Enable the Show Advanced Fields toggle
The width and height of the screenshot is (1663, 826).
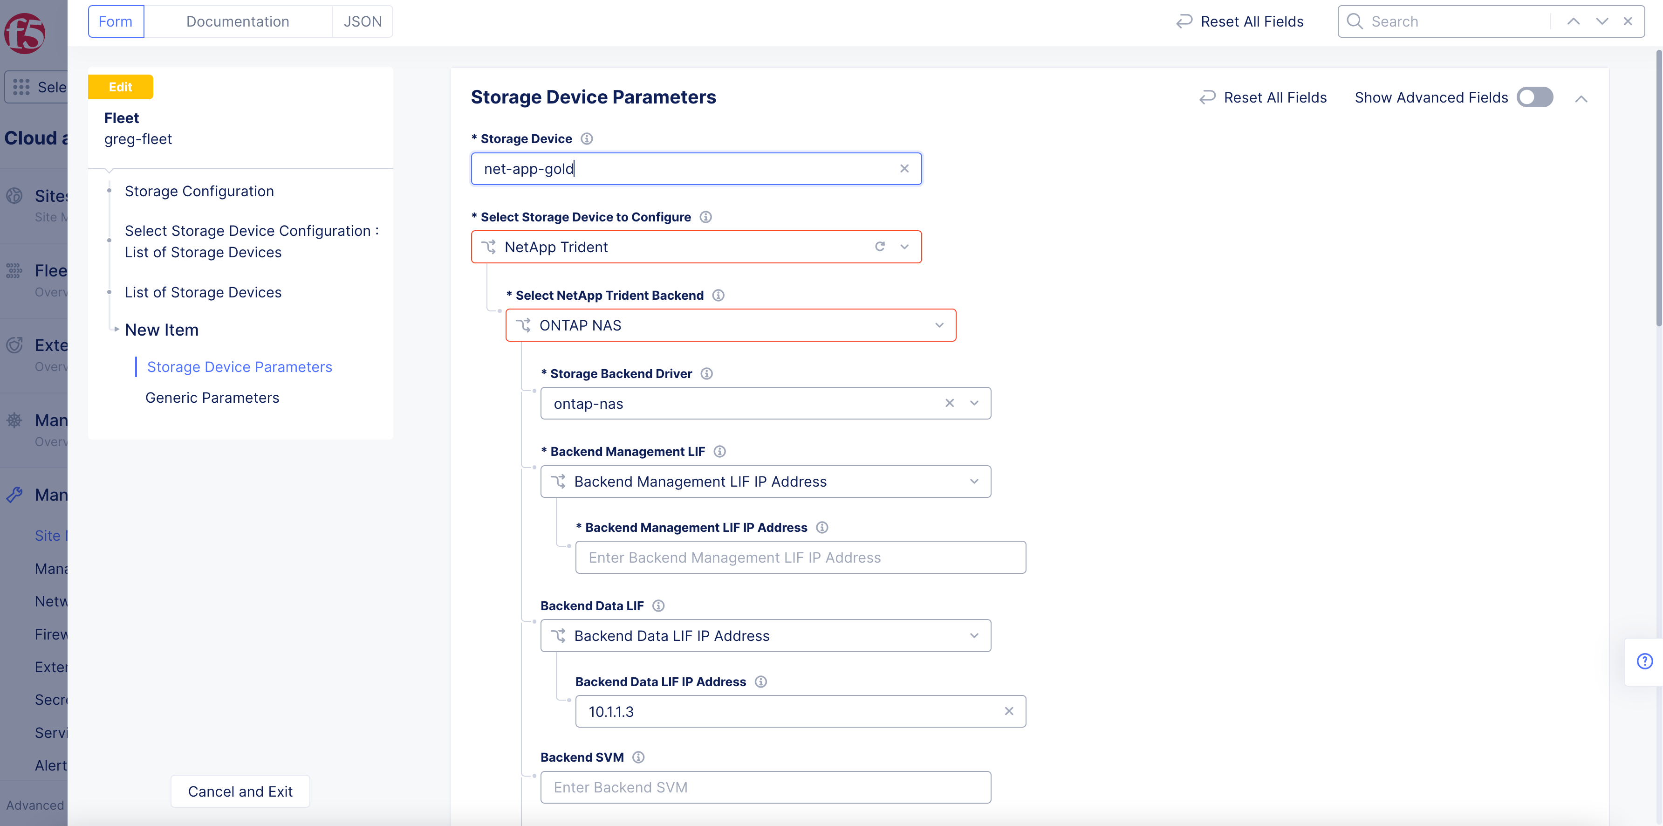(x=1534, y=97)
